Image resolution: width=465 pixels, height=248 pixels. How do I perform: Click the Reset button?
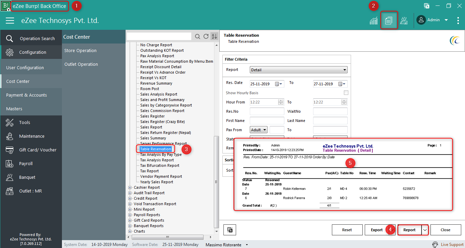(x=347, y=230)
